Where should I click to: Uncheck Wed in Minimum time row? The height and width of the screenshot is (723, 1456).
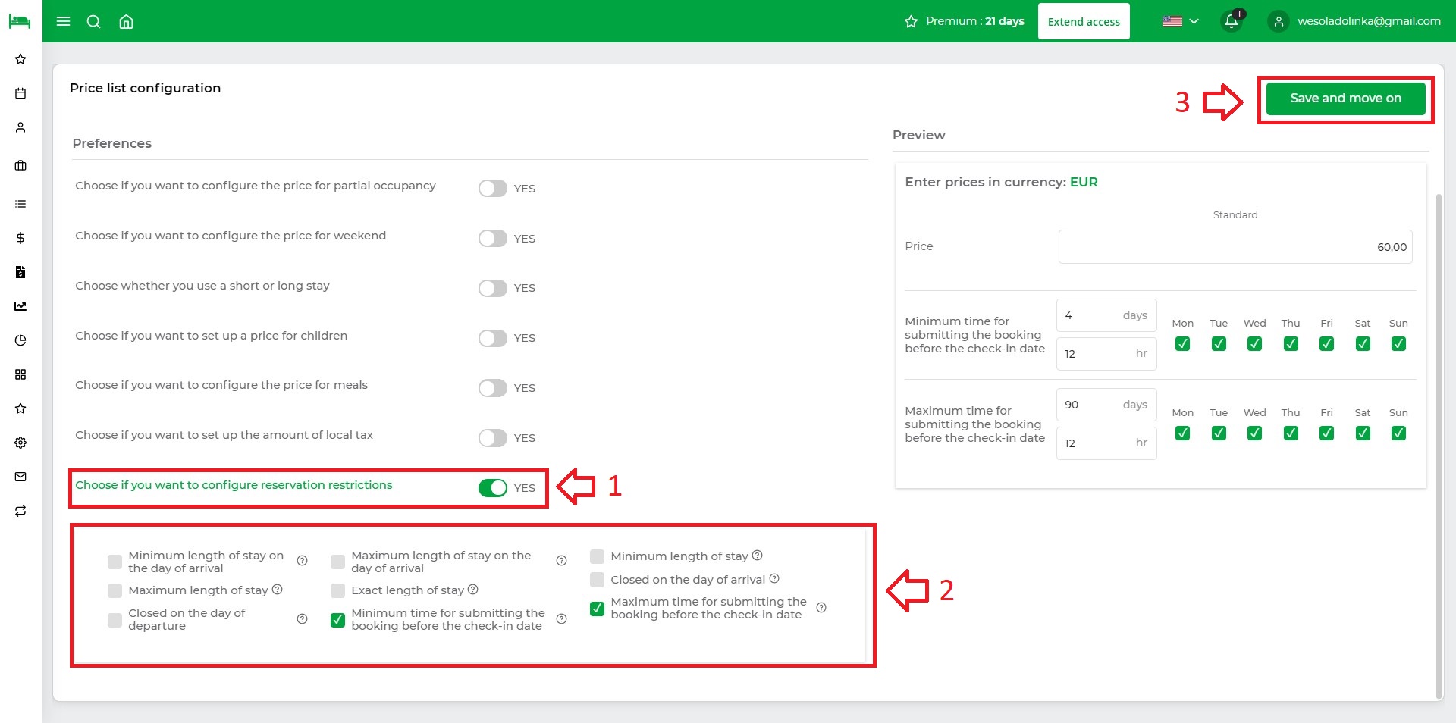click(x=1254, y=344)
